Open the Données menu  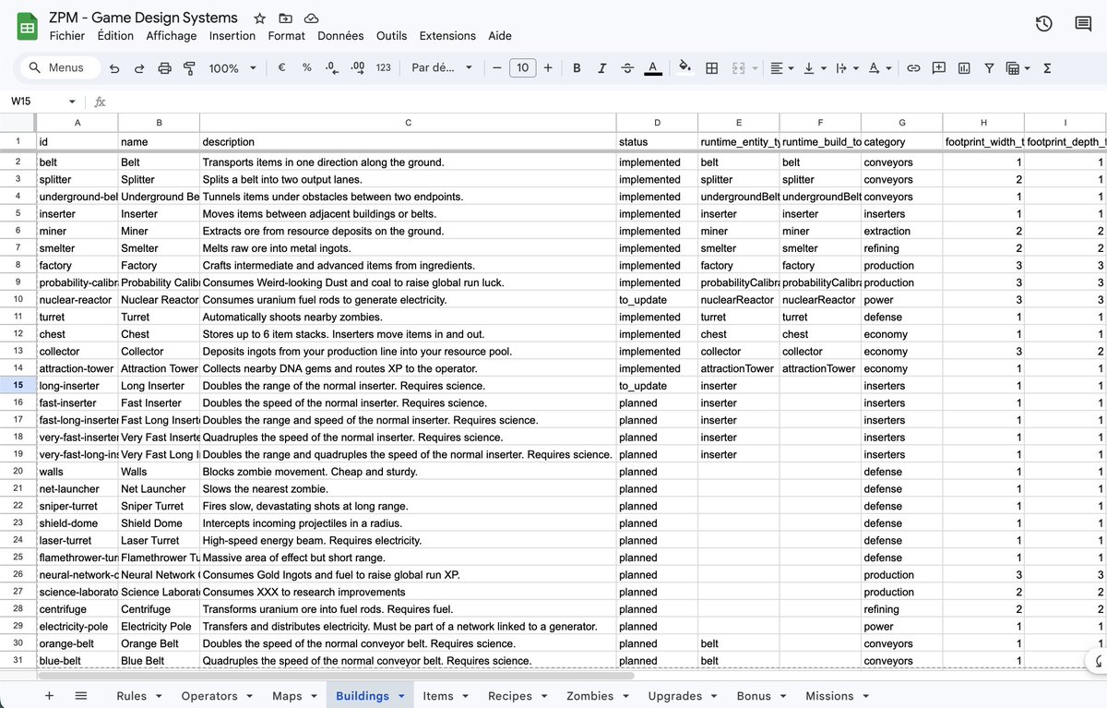[340, 36]
